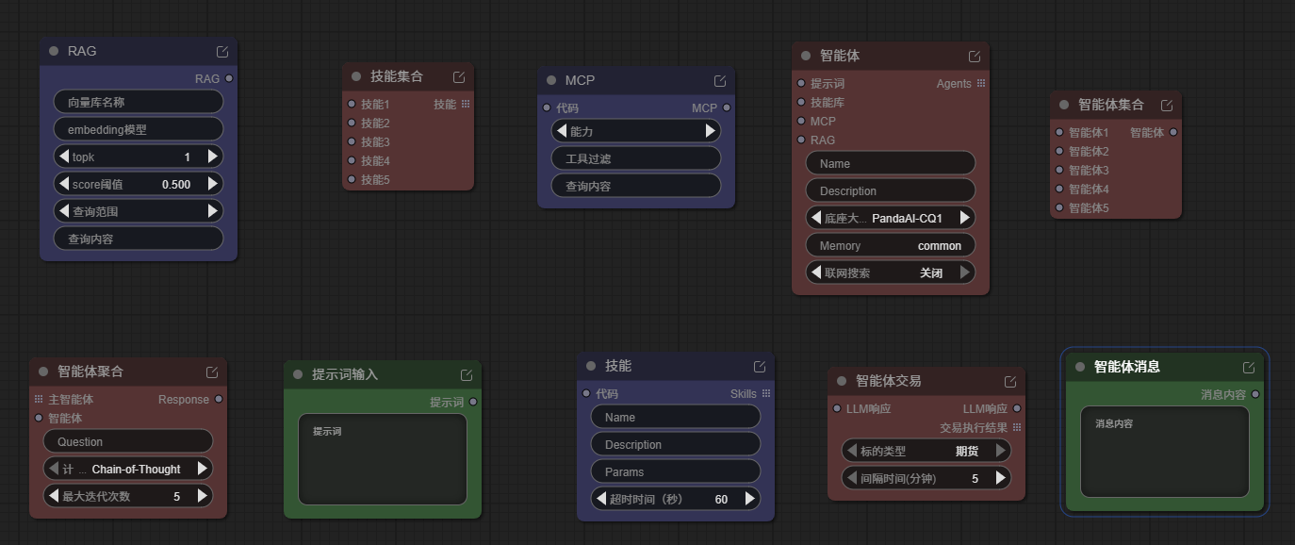Decrease 最大迭代次数 with left arrow

pyautogui.click(x=54, y=496)
